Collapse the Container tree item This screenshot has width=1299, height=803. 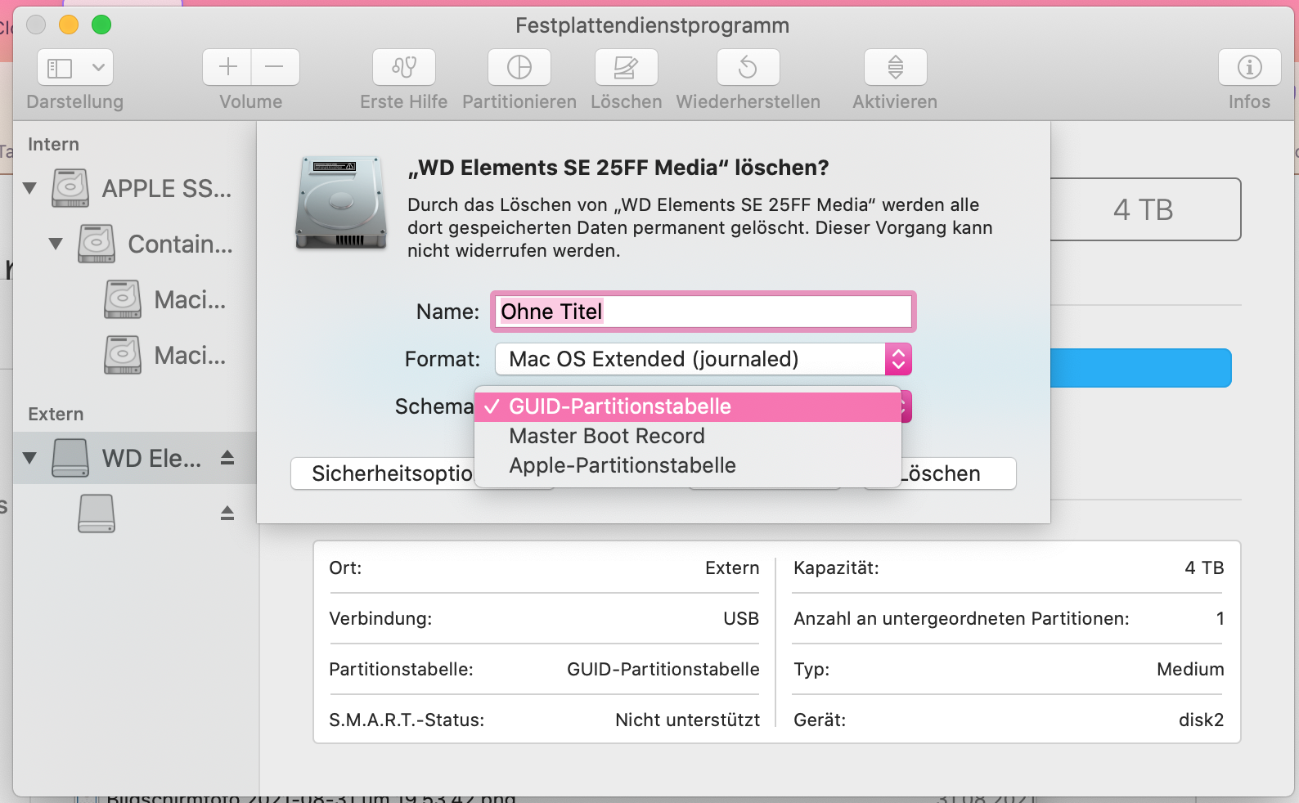point(56,244)
